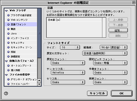The height and width of the screenshot is (101, 137).
Task: Click 追加... to add a language
Action: coord(118,30)
